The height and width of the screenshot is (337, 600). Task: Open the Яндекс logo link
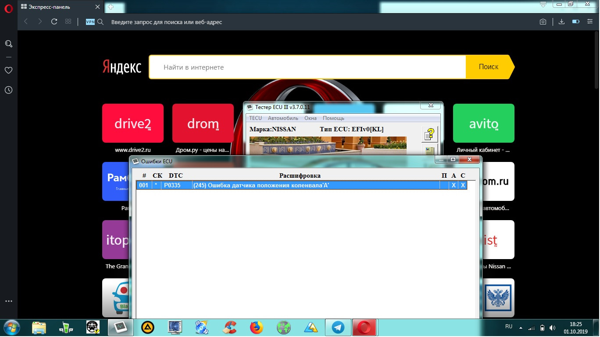[x=122, y=67]
